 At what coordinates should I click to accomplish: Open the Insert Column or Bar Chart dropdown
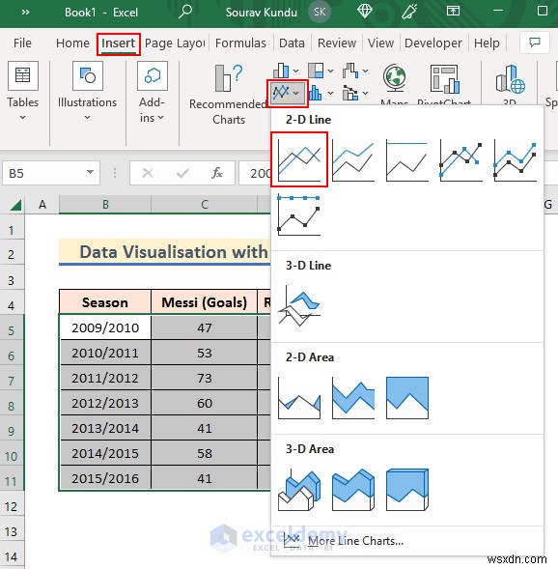pyautogui.click(x=286, y=71)
